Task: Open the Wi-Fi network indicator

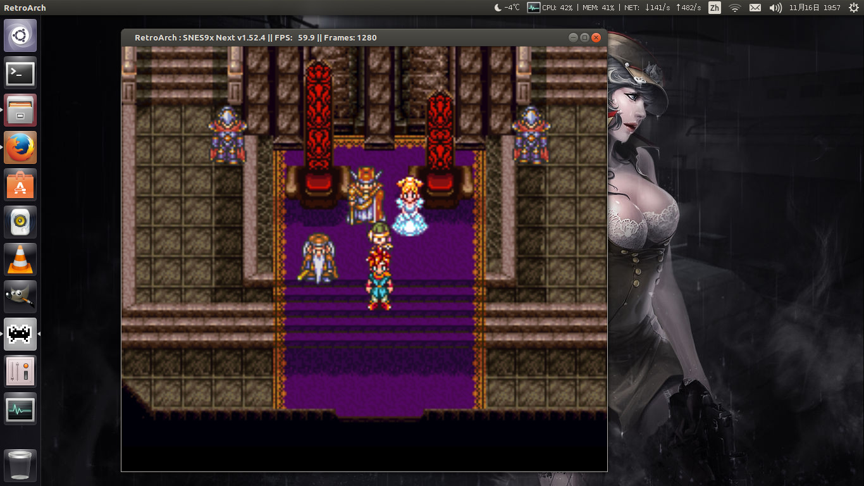Action: point(734,8)
